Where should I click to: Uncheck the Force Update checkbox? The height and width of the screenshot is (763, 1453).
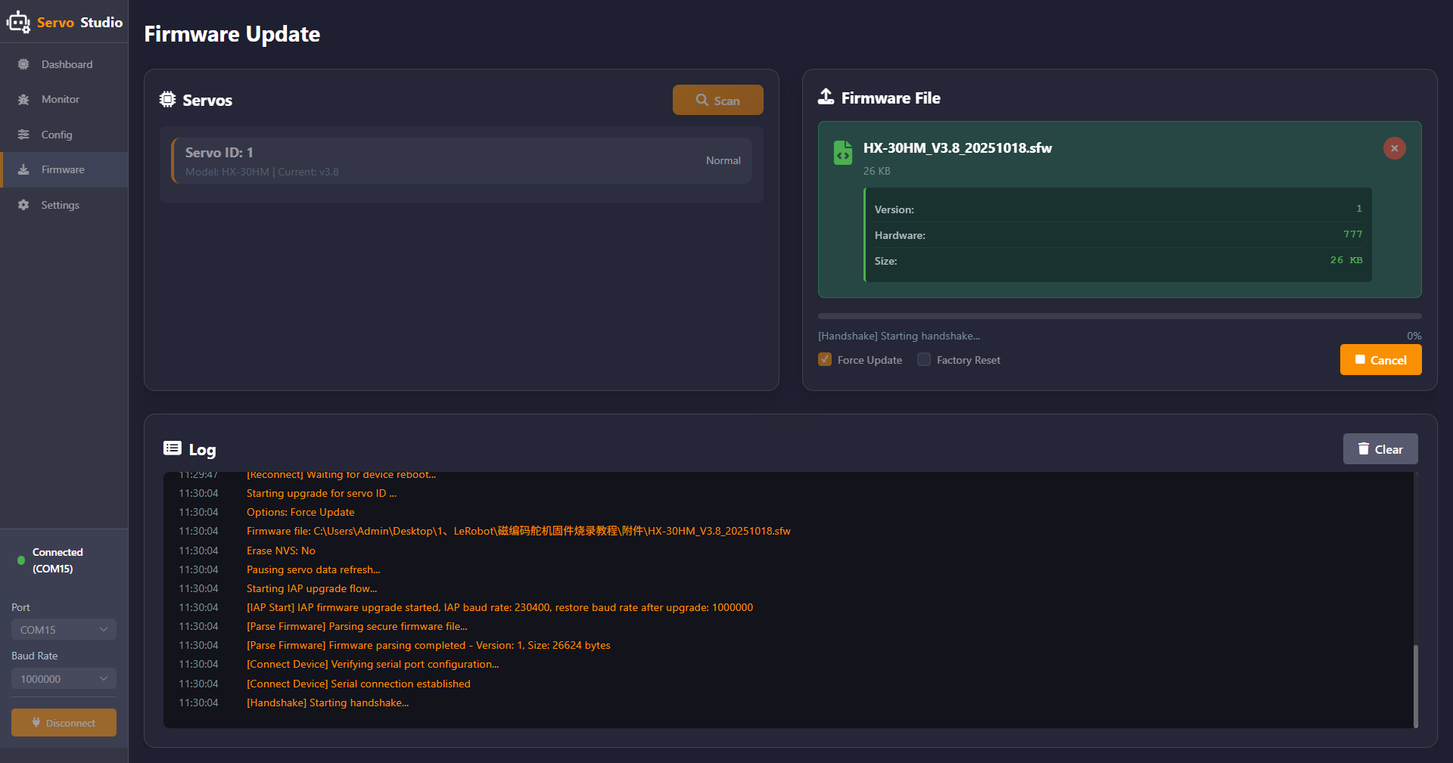point(825,360)
